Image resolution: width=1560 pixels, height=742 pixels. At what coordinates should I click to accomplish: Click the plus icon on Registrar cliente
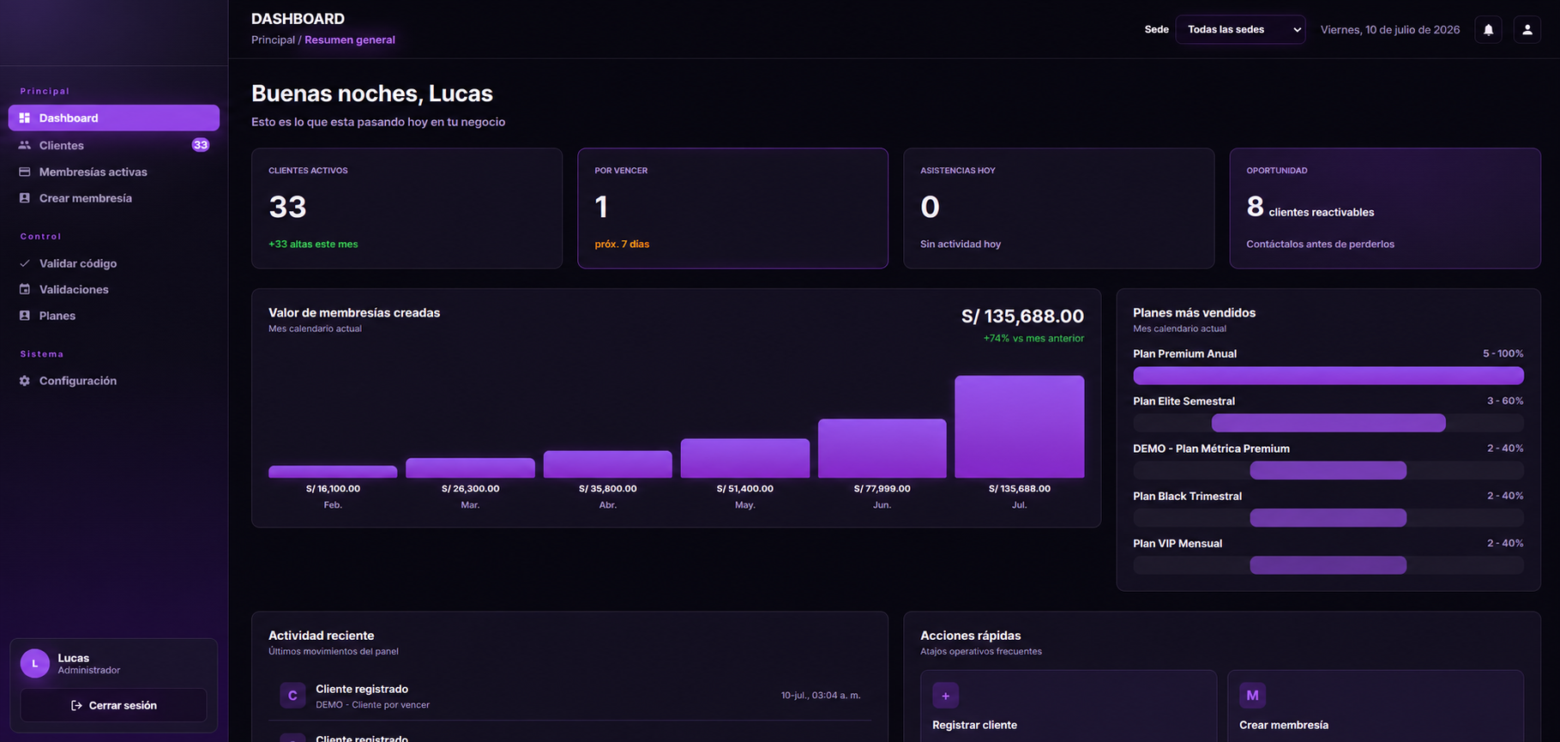pyautogui.click(x=945, y=696)
